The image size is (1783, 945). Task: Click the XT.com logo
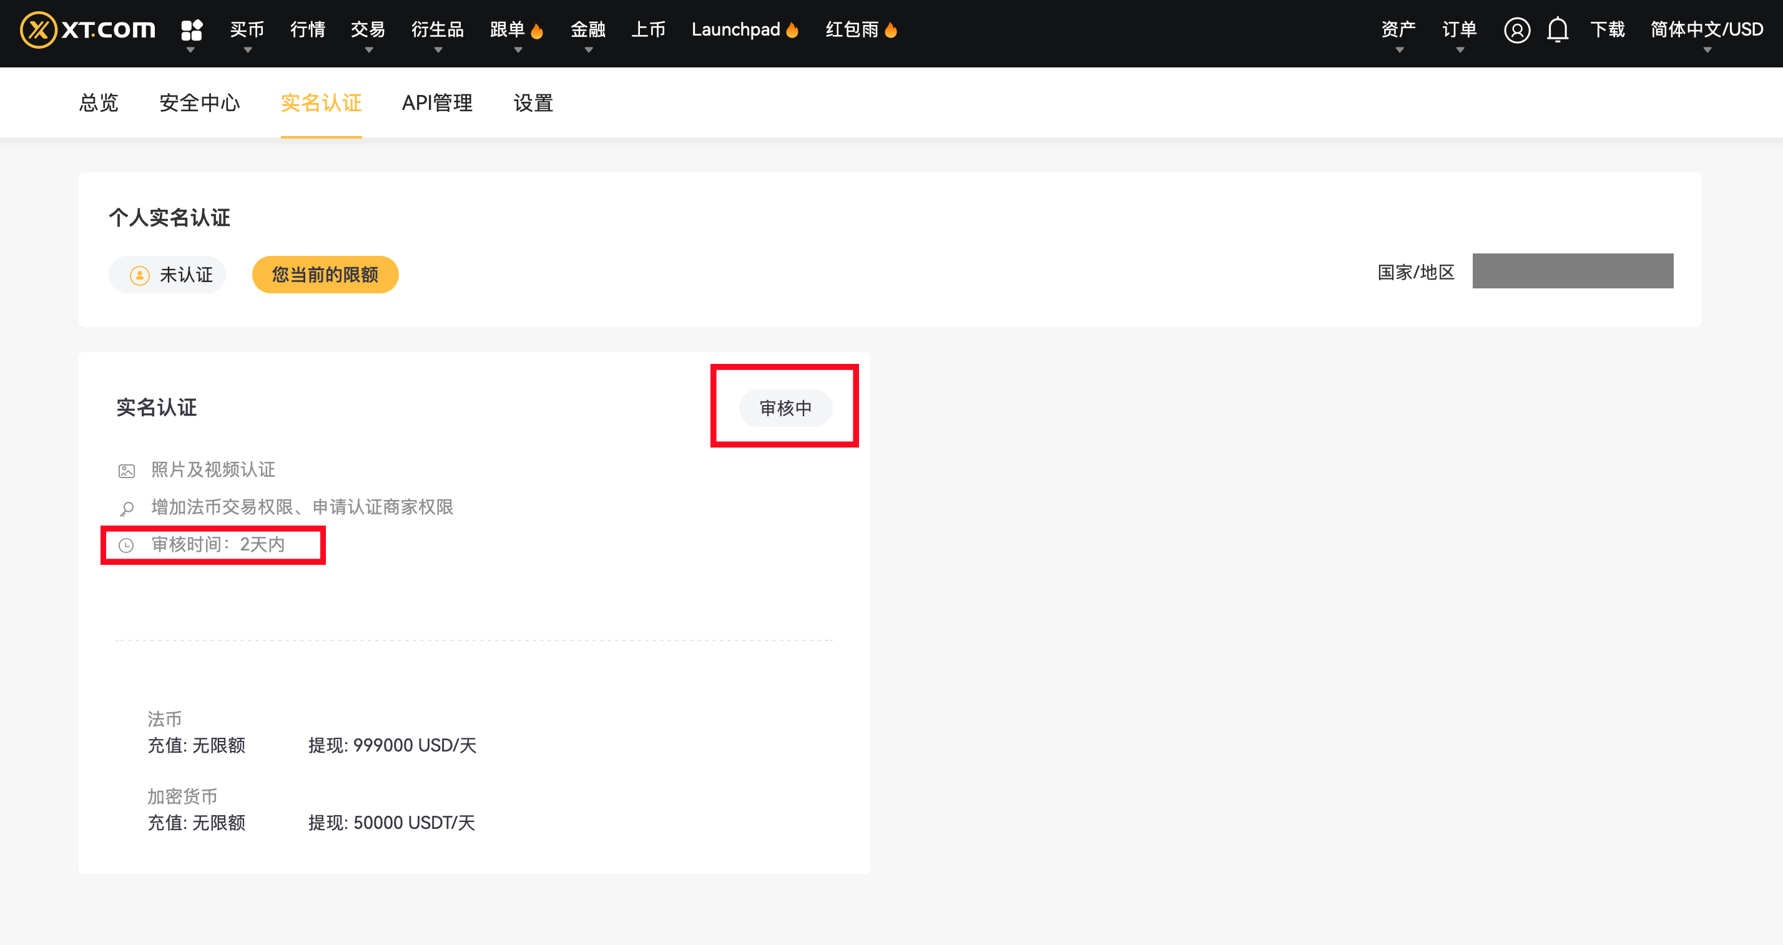coord(87,30)
